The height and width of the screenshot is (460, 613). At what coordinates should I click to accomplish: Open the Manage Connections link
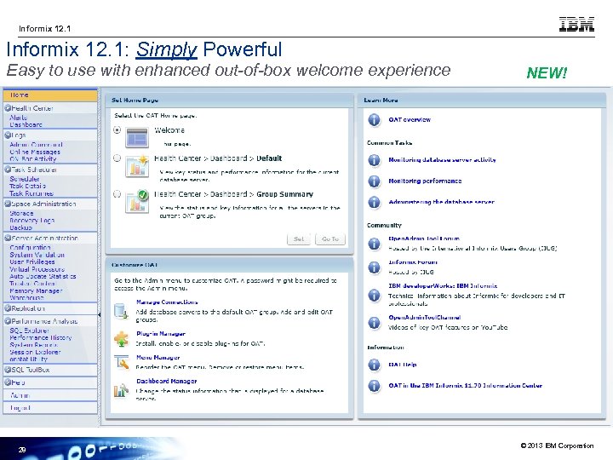point(167,302)
